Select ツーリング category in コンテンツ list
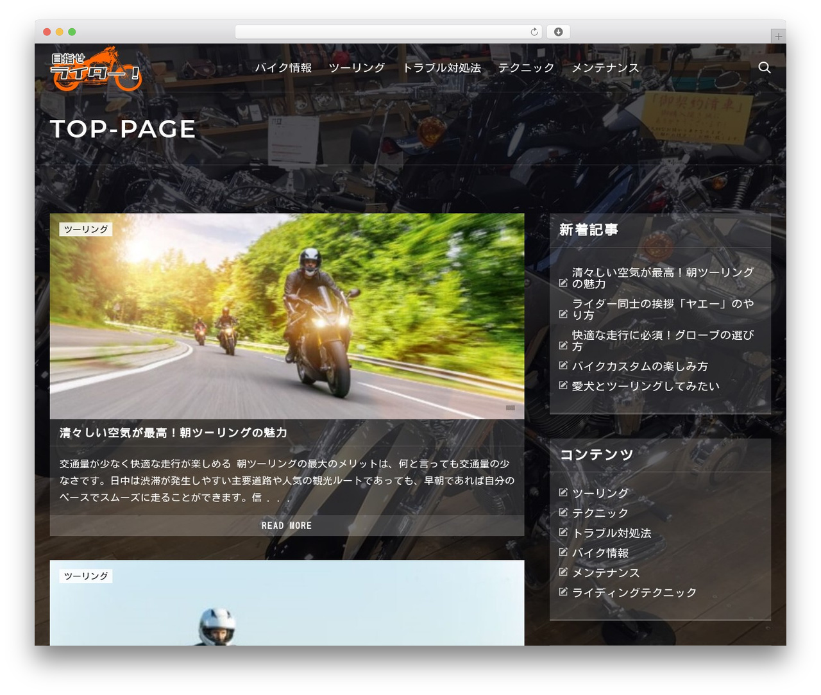821x695 pixels. click(x=600, y=493)
